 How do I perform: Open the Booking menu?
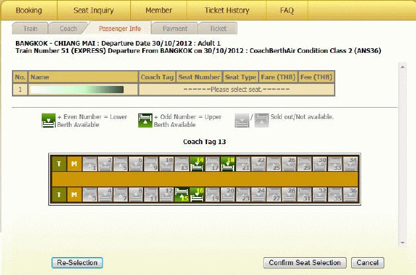28,11
